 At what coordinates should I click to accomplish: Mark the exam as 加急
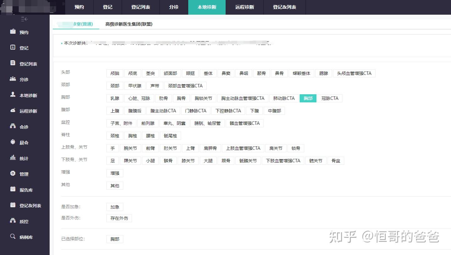(115, 207)
